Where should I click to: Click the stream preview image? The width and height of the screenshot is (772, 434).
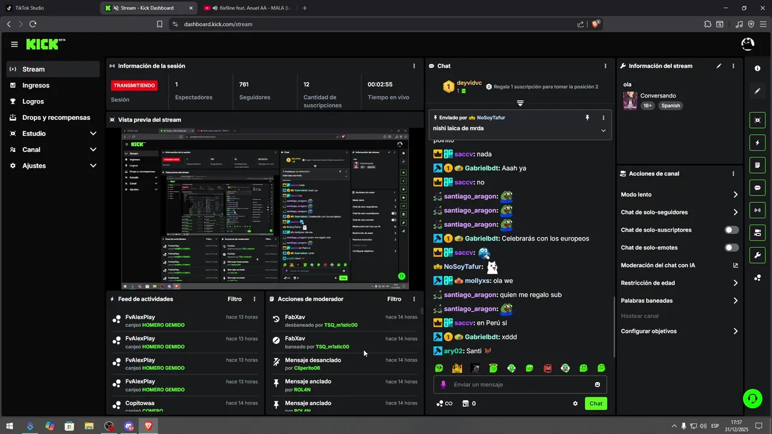[265, 209]
